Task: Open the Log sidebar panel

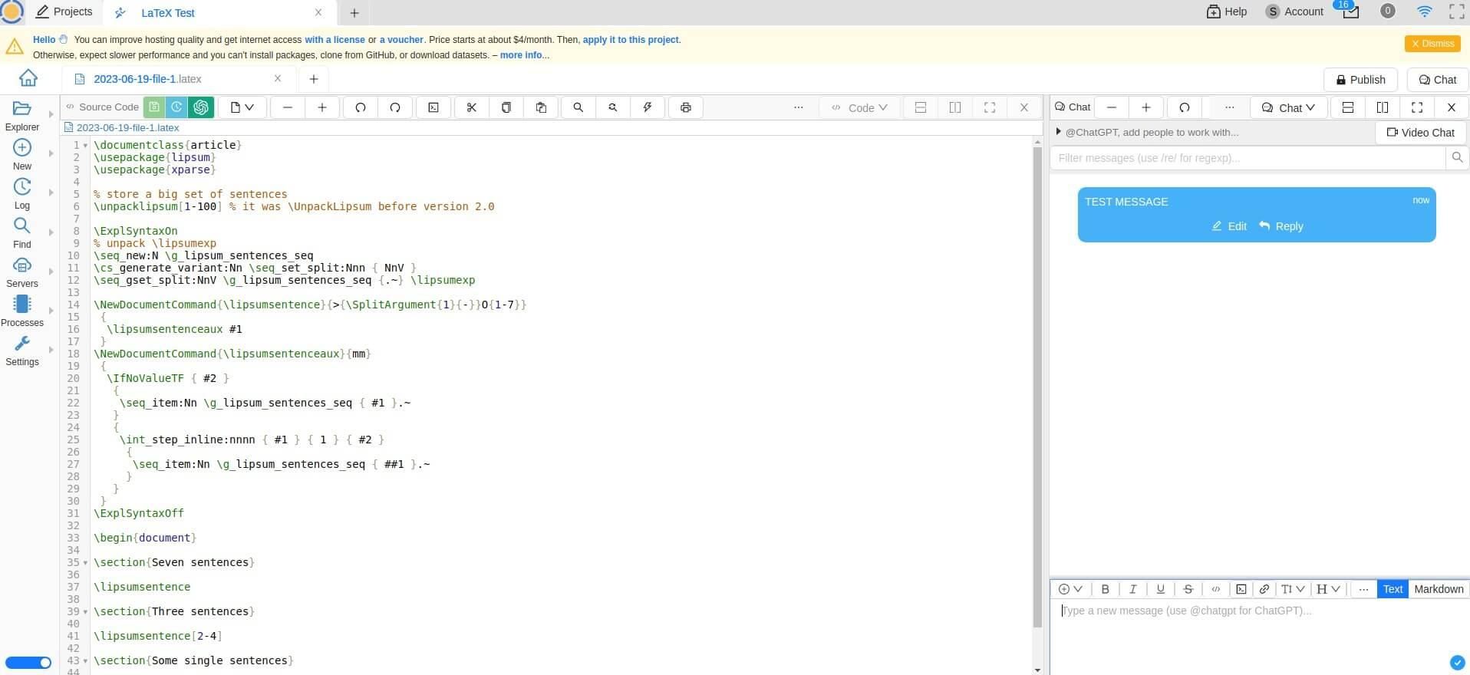Action: [x=22, y=194]
